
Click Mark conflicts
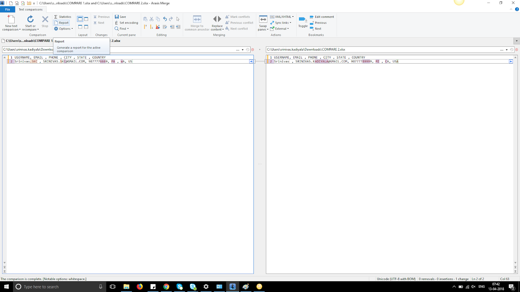238,17
